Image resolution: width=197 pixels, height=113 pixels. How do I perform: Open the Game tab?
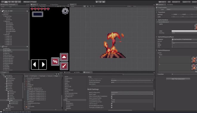[x=34, y=5]
